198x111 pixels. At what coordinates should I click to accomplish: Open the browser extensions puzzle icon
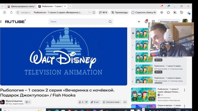tap(168, 12)
